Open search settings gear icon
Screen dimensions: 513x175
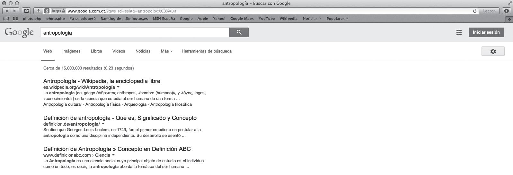pos(493,51)
